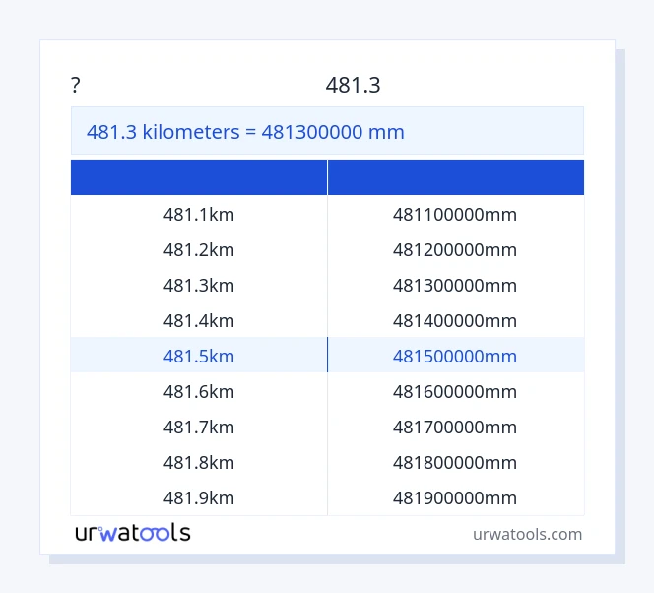Click the highlighted 481500000mm cell
The width and height of the screenshot is (654, 593).
[455, 356]
